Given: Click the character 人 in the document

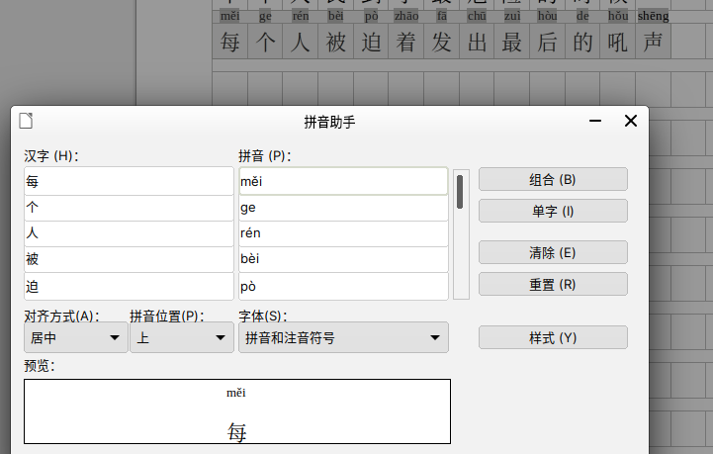Looking at the screenshot, I should pyautogui.click(x=300, y=43).
